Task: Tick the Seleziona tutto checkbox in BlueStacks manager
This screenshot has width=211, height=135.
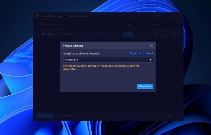Action: pyautogui.click(x=38, y=24)
